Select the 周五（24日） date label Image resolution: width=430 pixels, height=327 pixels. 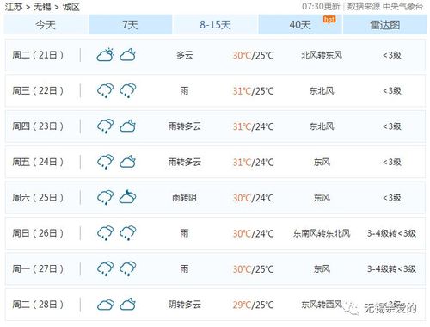(38, 162)
